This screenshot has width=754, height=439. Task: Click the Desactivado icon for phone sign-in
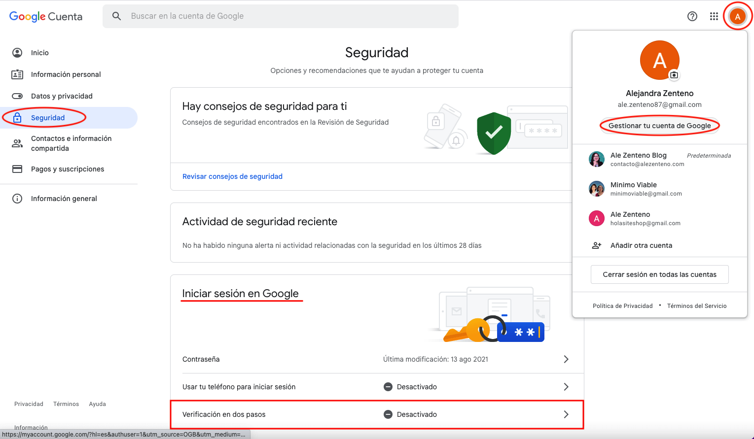388,387
